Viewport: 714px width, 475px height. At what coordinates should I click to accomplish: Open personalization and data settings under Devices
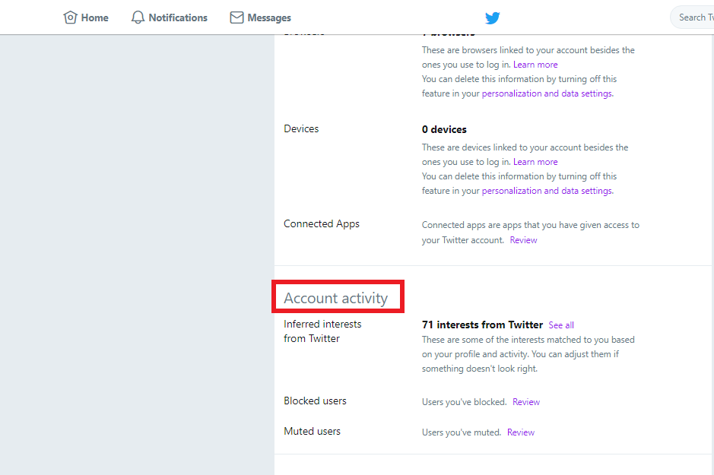(x=546, y=190)
